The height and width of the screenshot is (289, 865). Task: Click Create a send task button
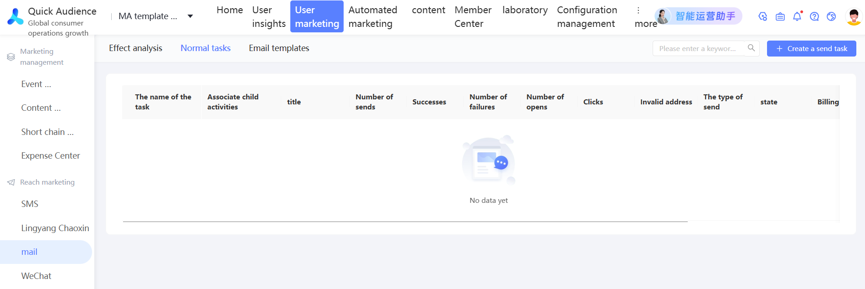click(811, 48)
